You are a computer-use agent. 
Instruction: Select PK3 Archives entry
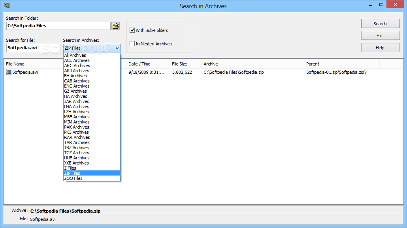click(92, 132)
